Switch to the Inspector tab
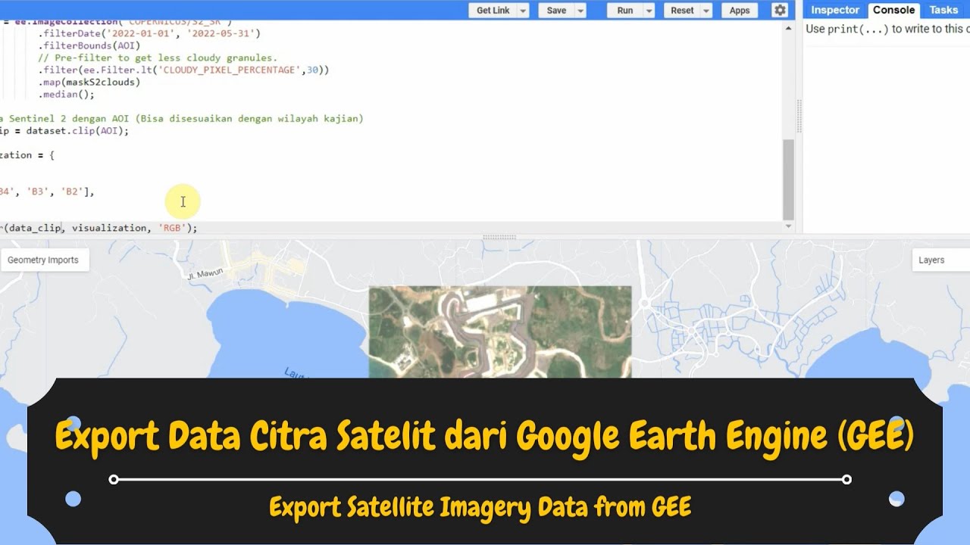 pos(835,10)
